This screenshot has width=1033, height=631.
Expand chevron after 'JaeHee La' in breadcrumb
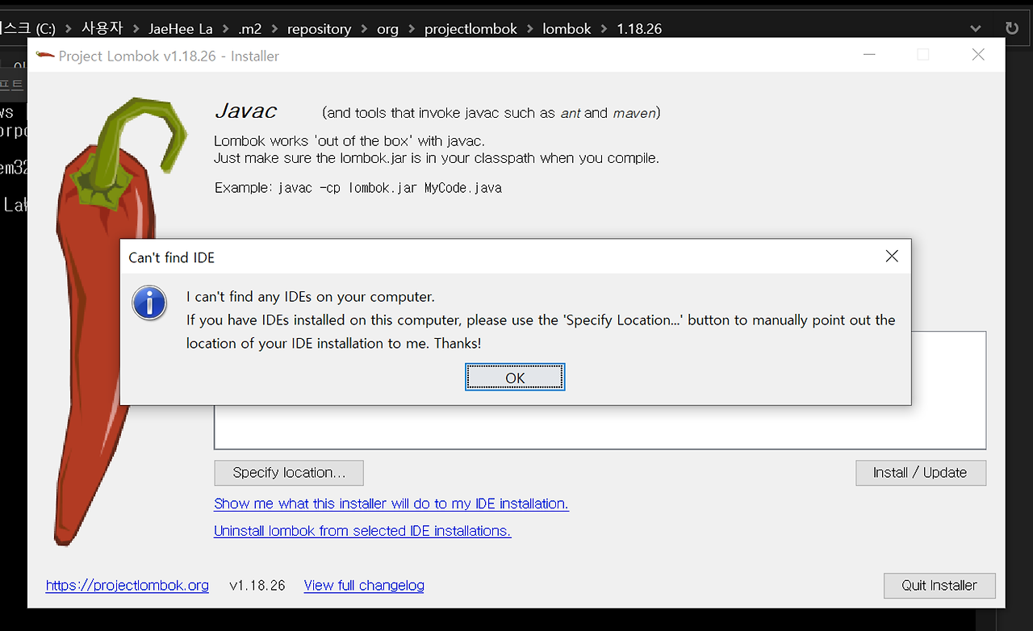(226, 28)
